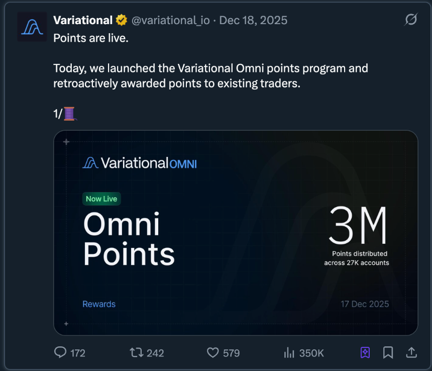Click the green Now Live badge

pyautogui.click(x=101, y=199)
